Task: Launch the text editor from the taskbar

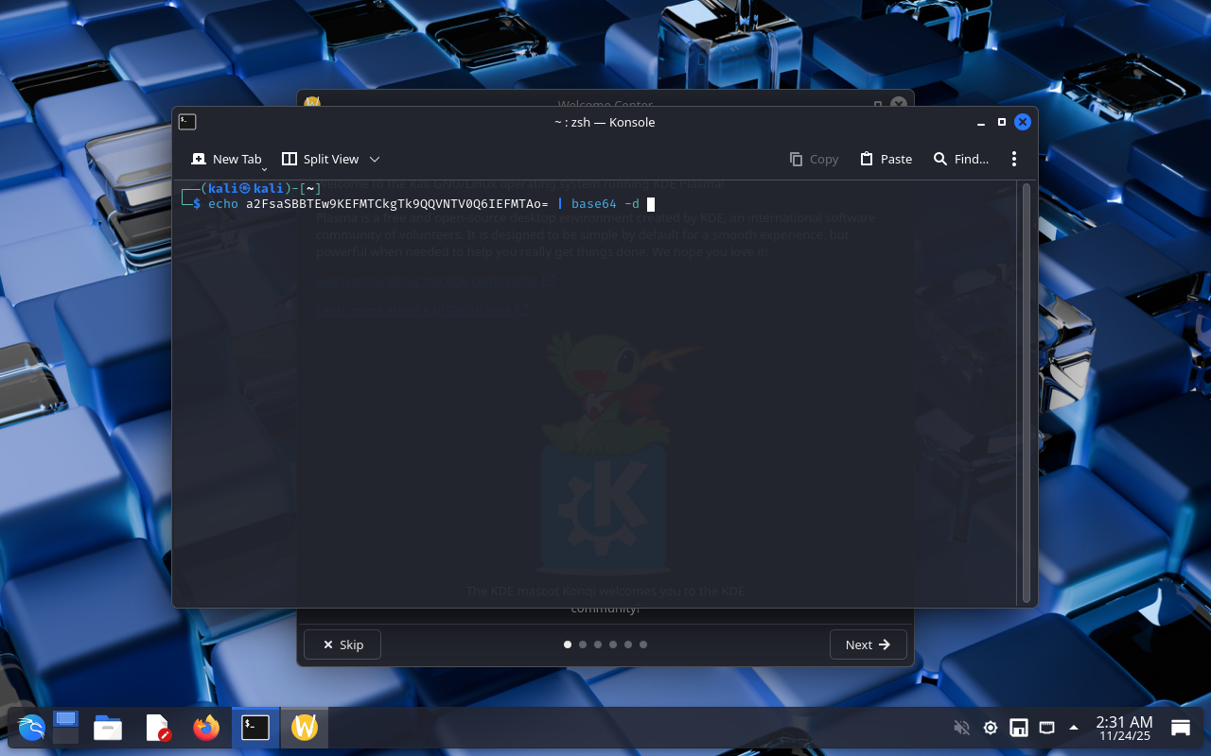Action: [157, 728]
